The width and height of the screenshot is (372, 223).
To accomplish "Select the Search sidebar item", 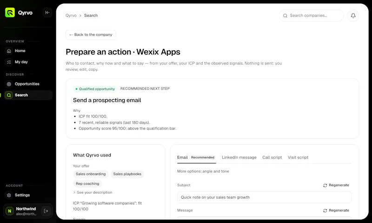I will (x=28, y=95).
